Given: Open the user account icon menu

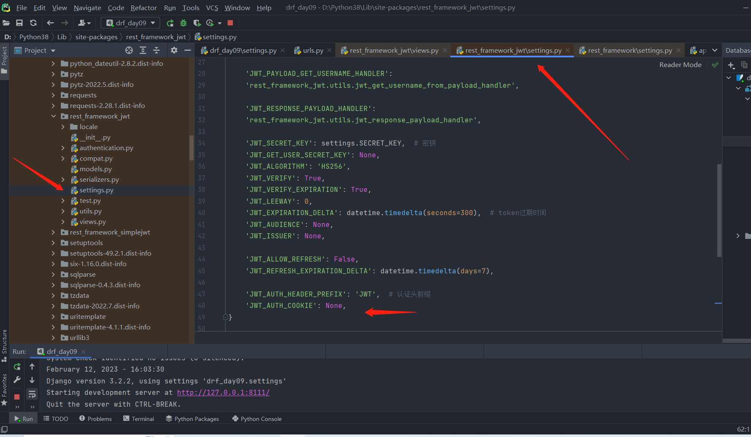Looking at the screenshot, I should coord(84,23).
